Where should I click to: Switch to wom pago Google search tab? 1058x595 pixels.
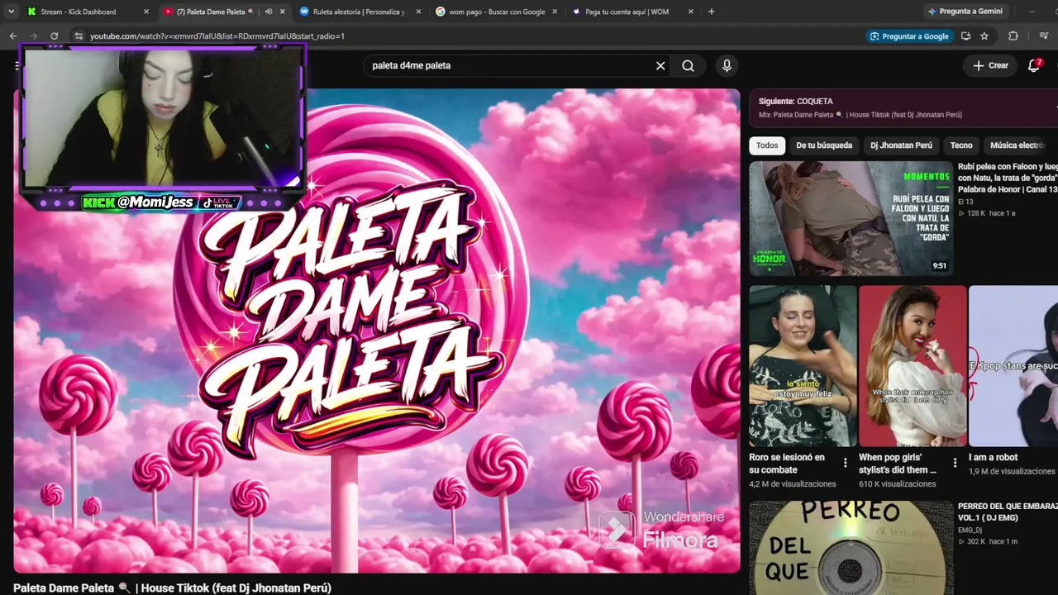click(x=494, y=12)
